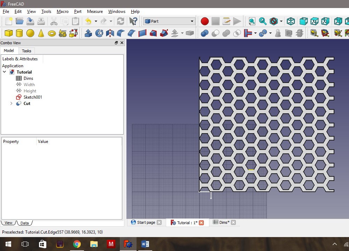Add a torus solid
The width and height of the screenshot is (349, 251).
[52, 33]
